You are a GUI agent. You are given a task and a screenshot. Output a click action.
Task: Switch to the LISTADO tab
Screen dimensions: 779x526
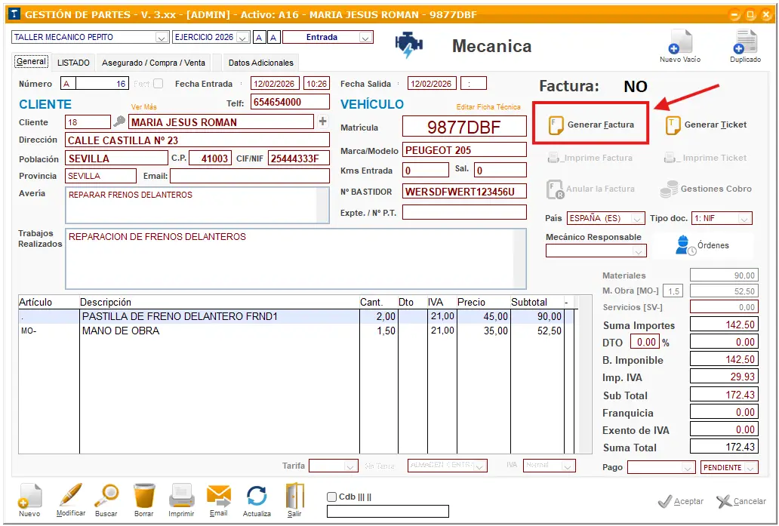click(73, 63)
